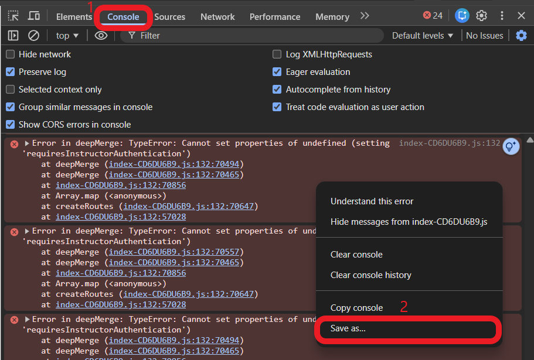Open the Default levels dropdown

tap(422, 35)
